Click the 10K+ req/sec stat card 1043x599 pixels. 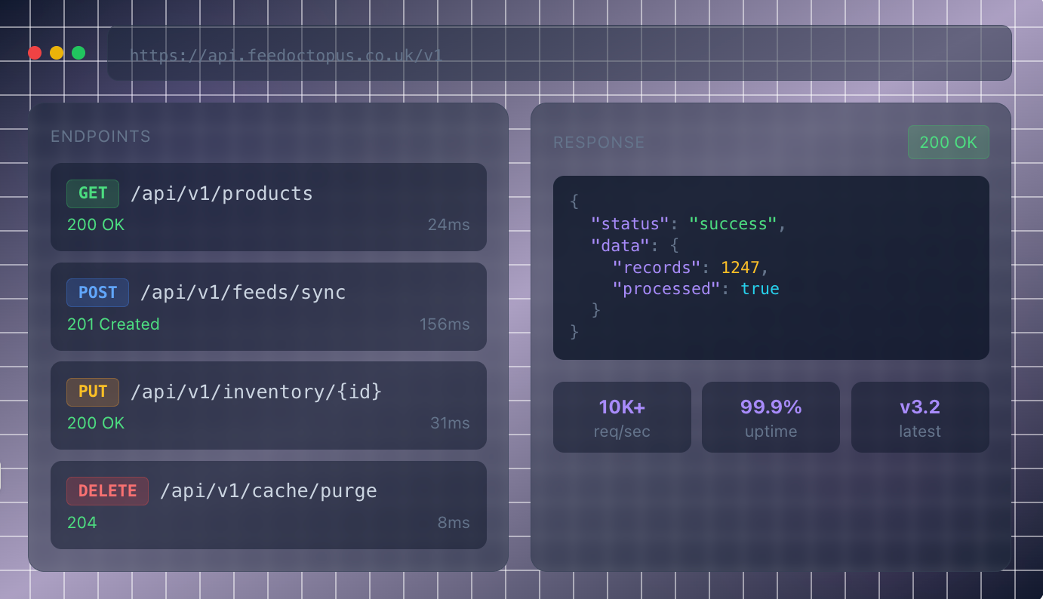coord(622,417)
